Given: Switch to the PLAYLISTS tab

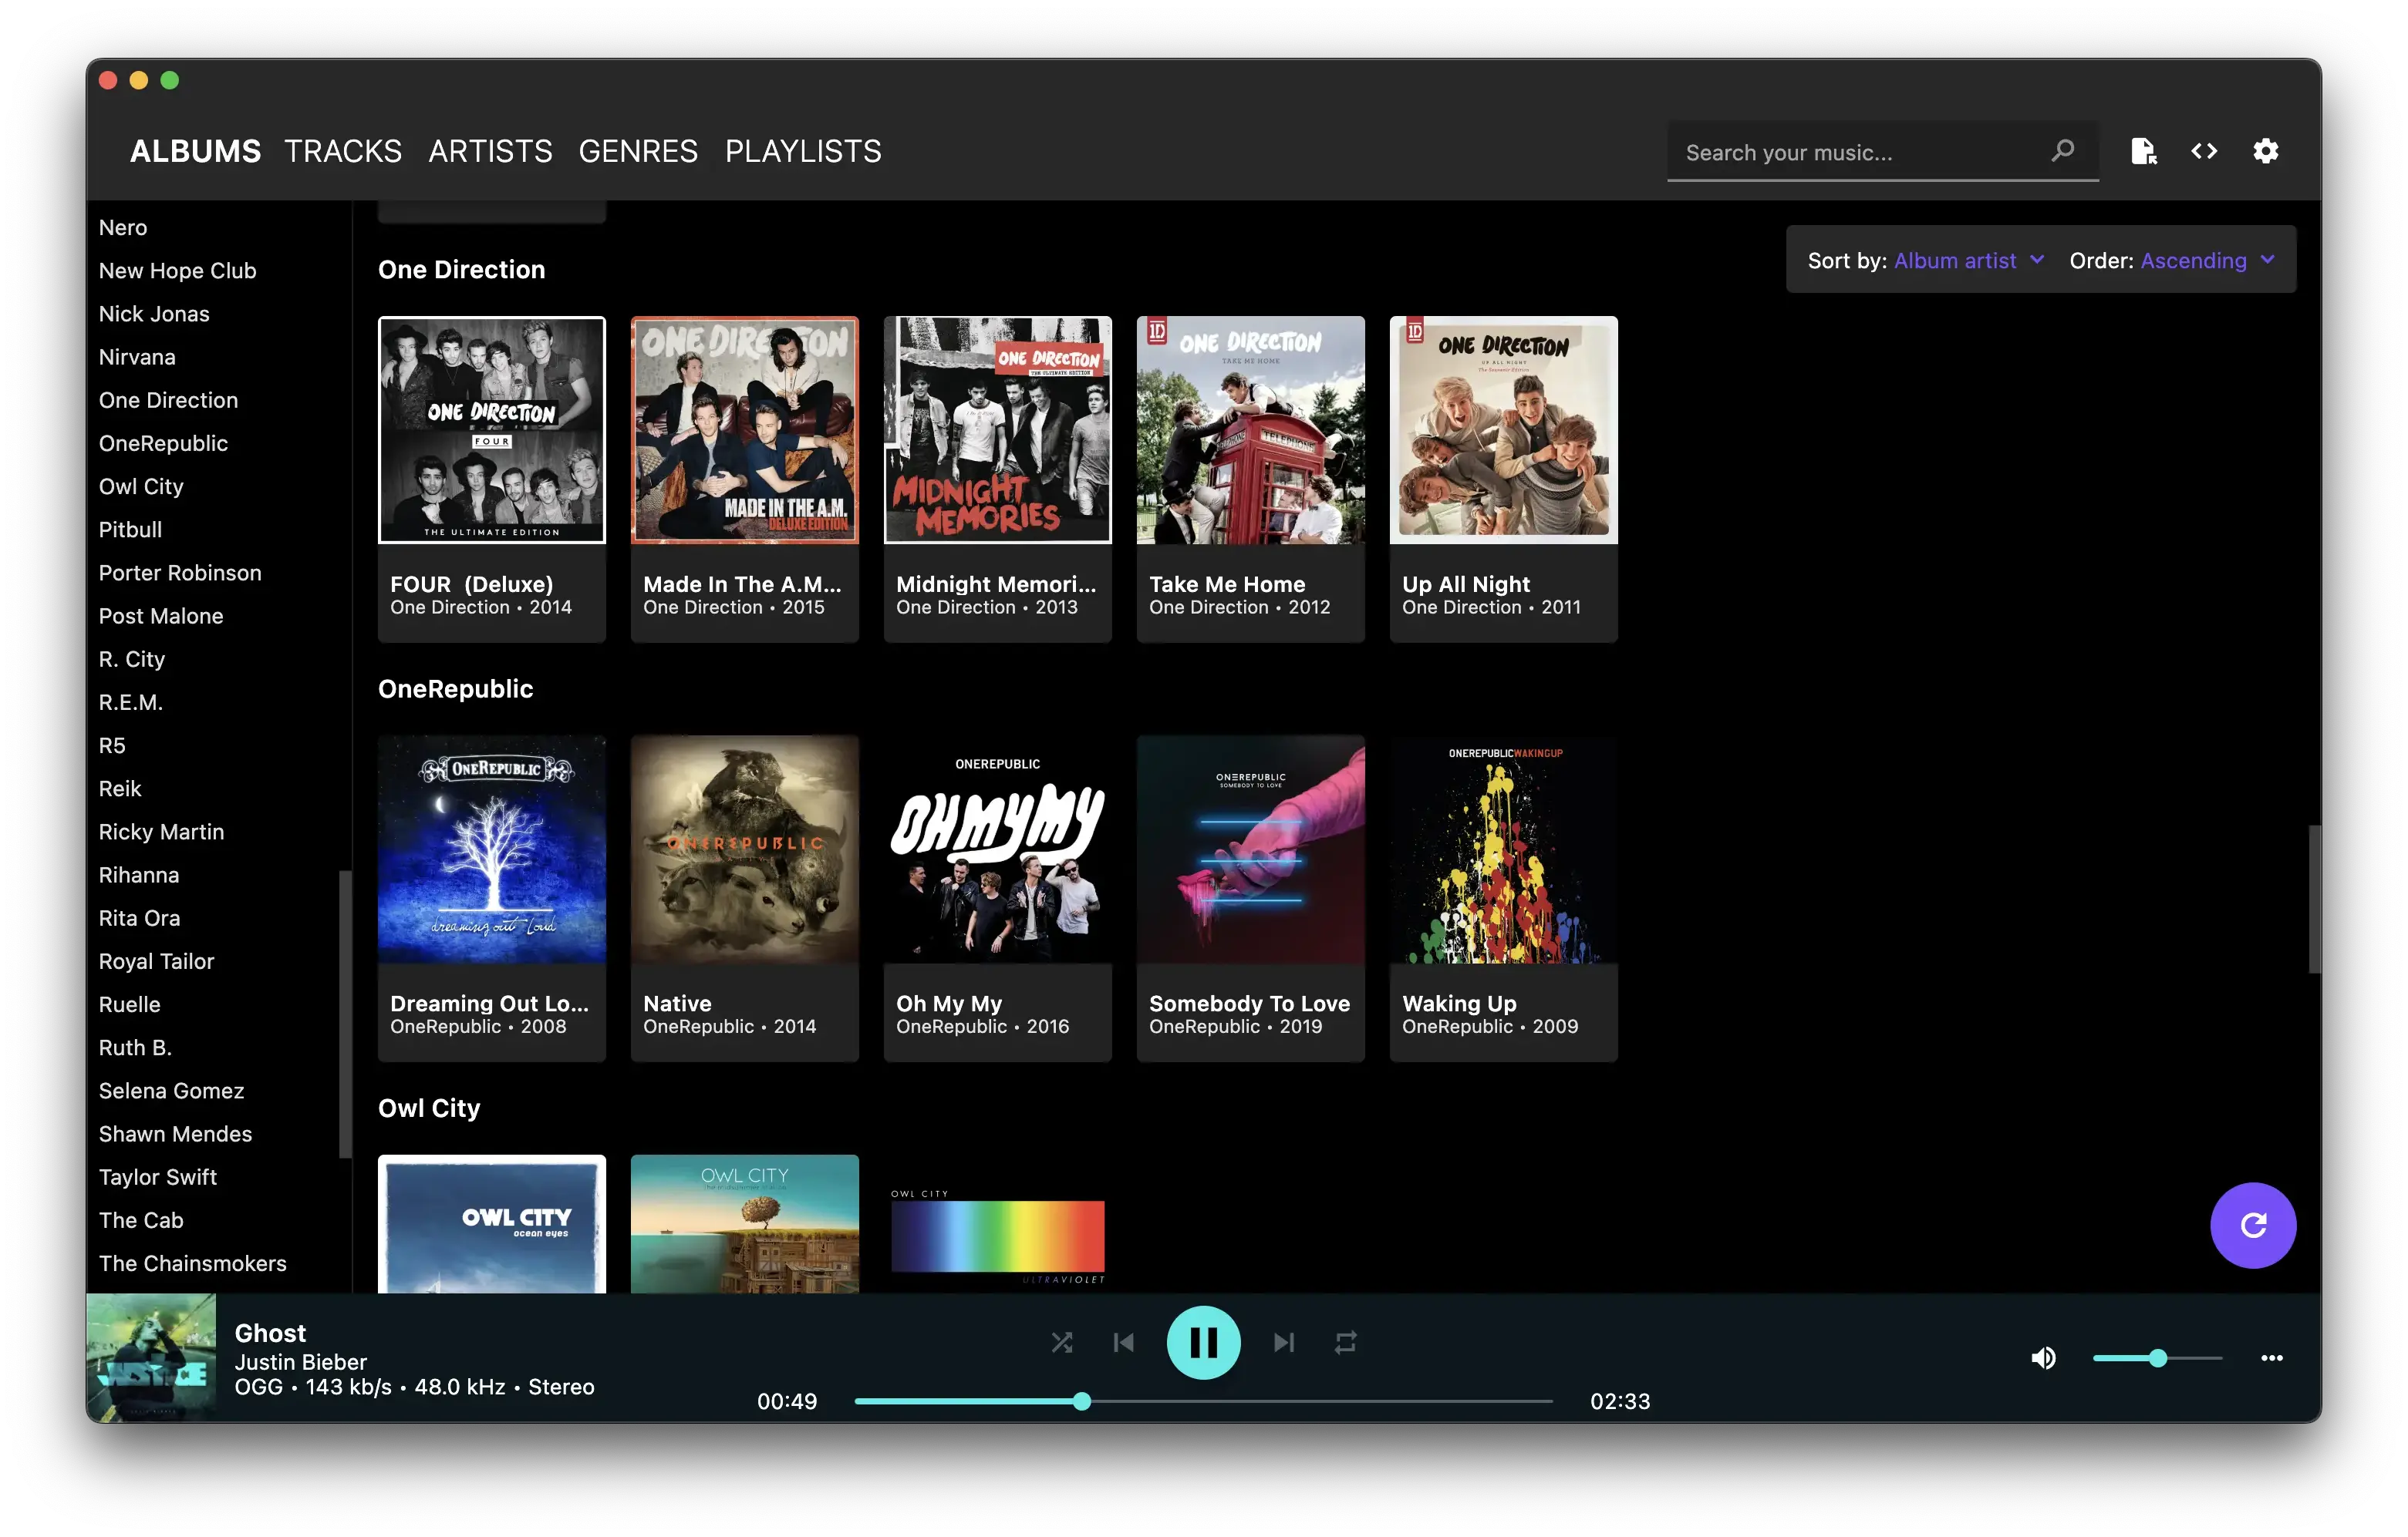Looking at the screenshot, I should tap(803, 151).
